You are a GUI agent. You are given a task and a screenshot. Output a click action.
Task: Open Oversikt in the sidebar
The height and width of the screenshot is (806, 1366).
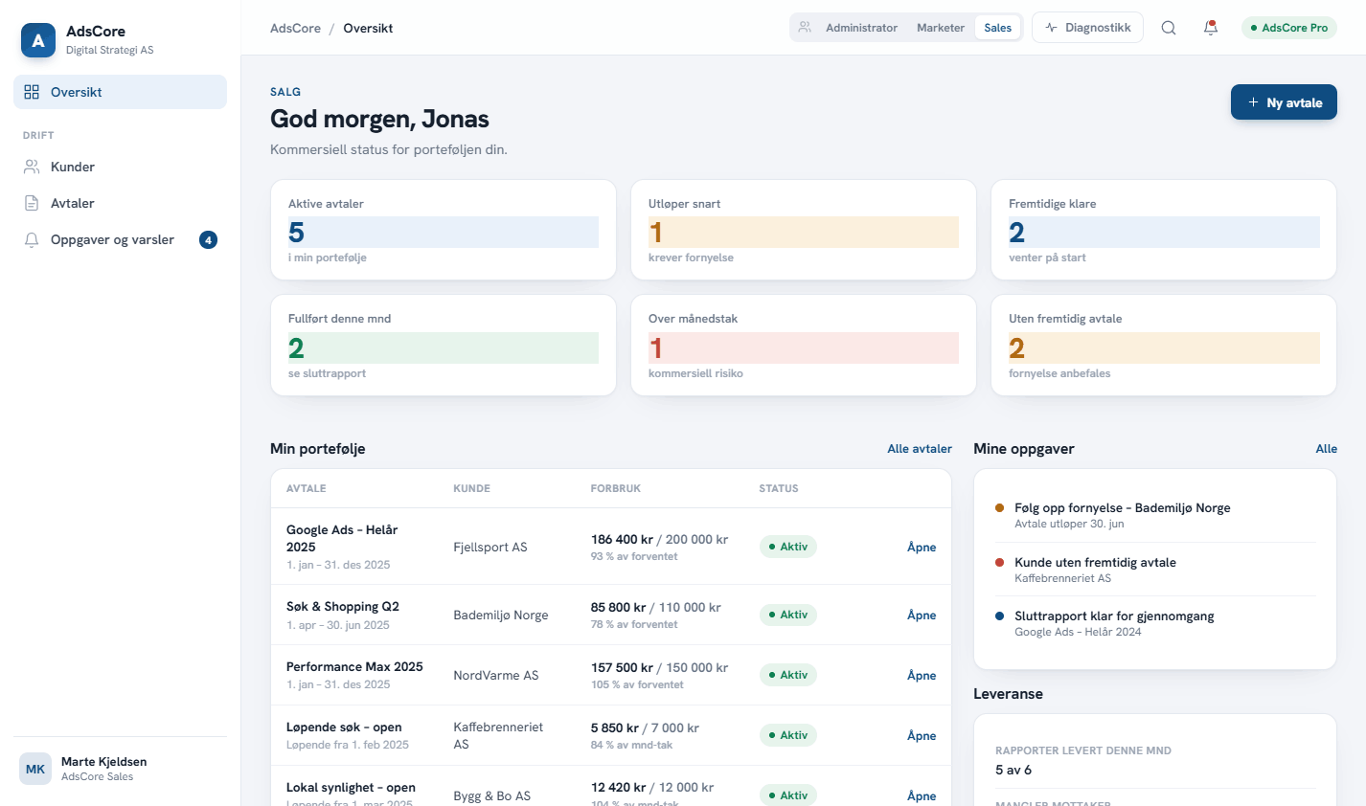[x=120, y=92]
